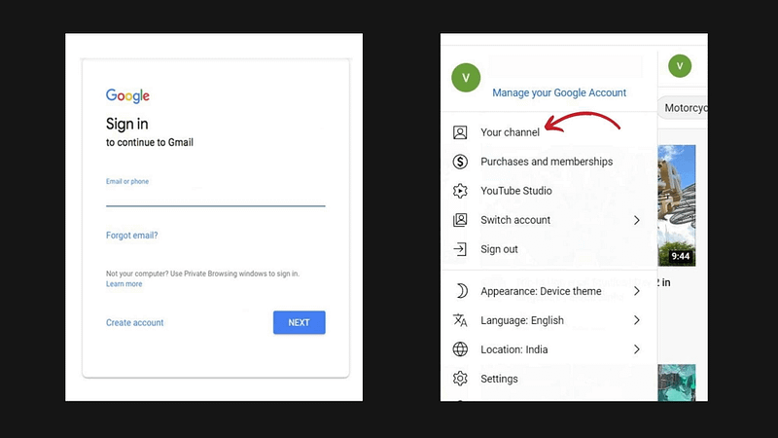Expand the Location: India chevron
This screenshot has width=778, height=438.
[x=637, y=349]
